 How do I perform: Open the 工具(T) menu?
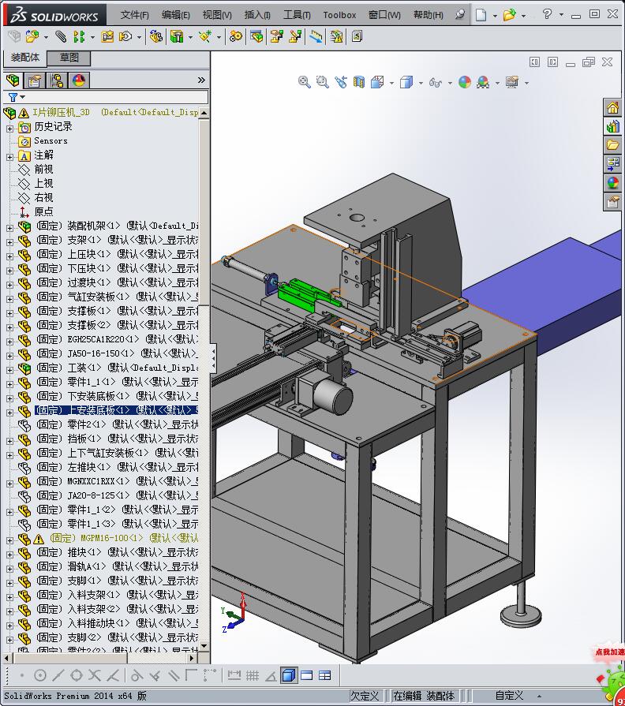click(x=297, y=15)
